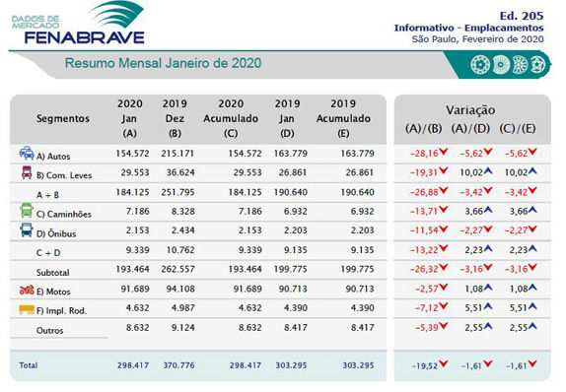Click red down arrow beside Total -19,52
The height and width of the screenshot is (392, 566).
[444, 364]
